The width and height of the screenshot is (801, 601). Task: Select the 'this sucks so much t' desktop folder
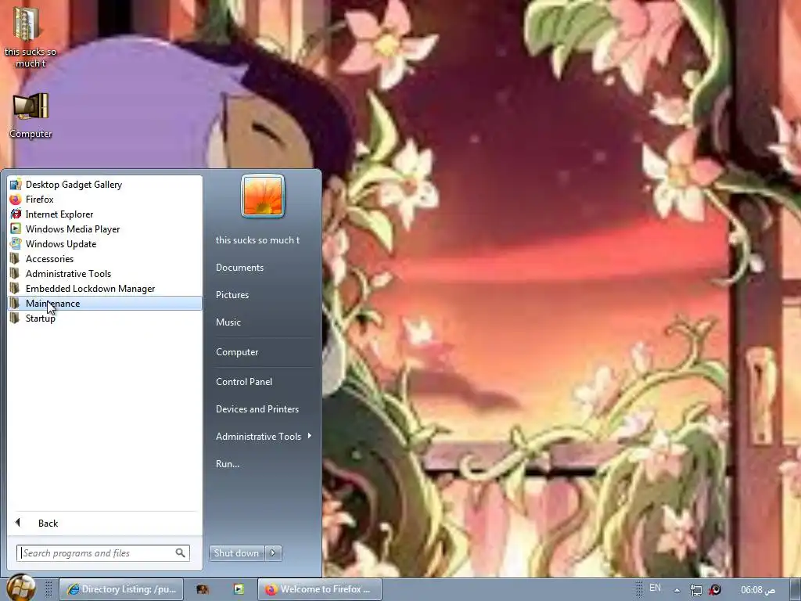30,38
